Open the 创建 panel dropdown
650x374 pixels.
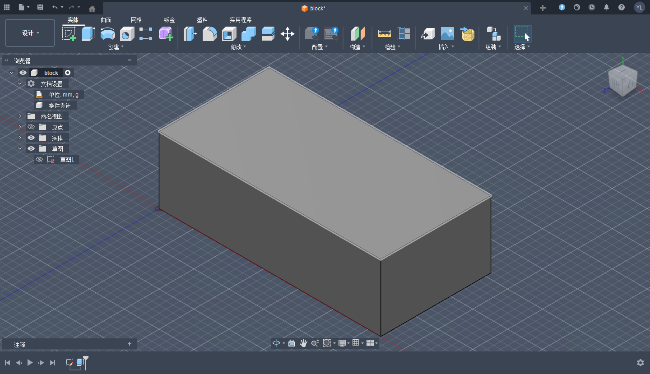(x=116, y=47)
